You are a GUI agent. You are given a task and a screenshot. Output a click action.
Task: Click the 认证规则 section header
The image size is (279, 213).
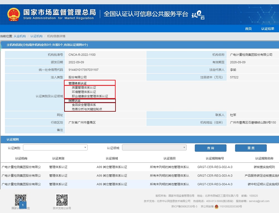tap(13, 139)
